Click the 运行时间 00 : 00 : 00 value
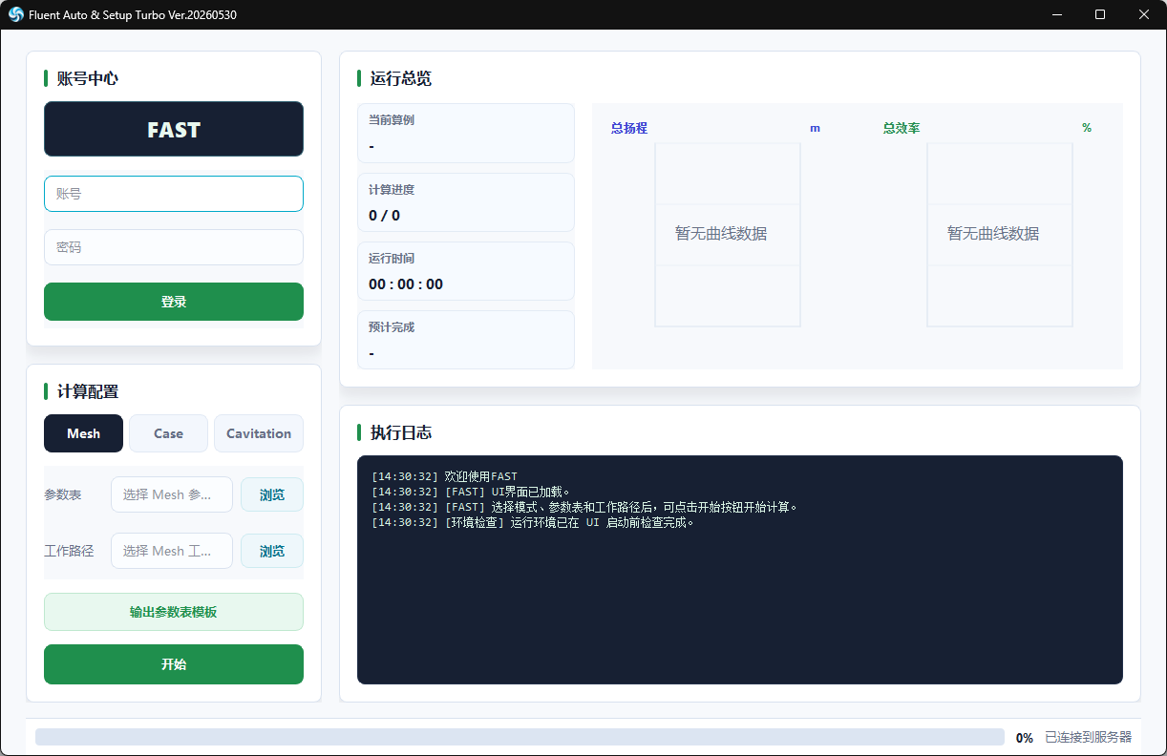 pyautogui.click(x=406, y=284)
